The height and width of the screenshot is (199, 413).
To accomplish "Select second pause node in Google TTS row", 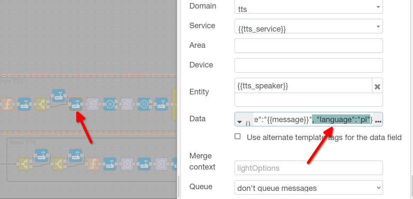I will (x=144, y=104).
